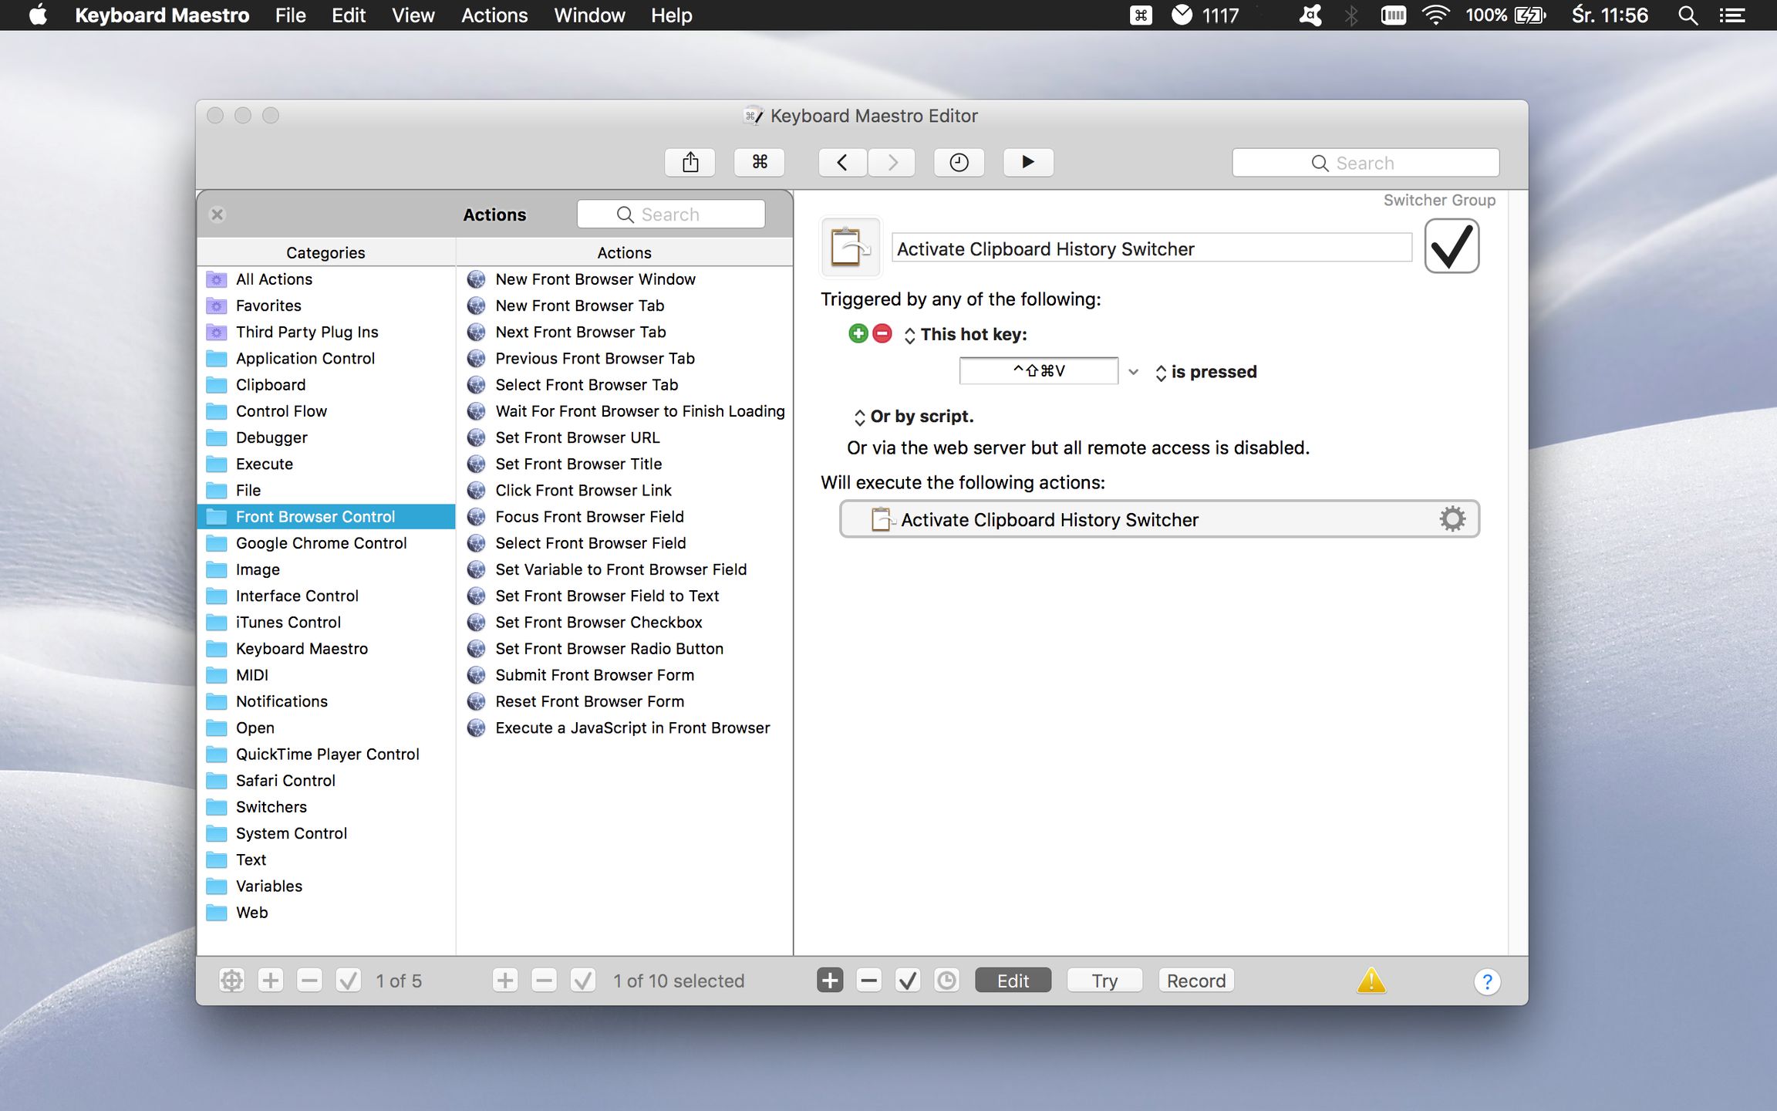Open help with the question mark icon
Screen dimensions: 1777x1111
[1487, 981]
